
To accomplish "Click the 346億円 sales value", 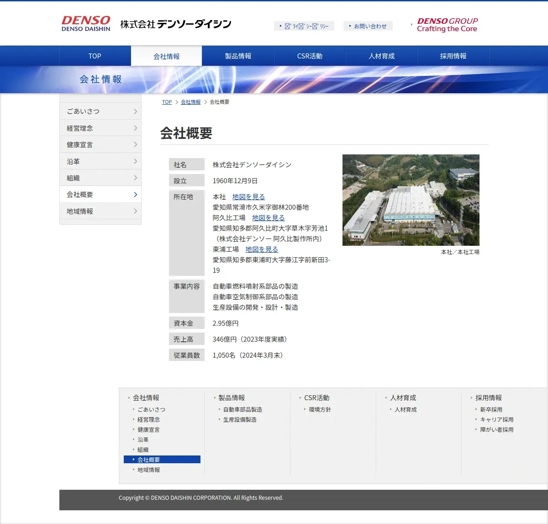I will pos(251,339).
